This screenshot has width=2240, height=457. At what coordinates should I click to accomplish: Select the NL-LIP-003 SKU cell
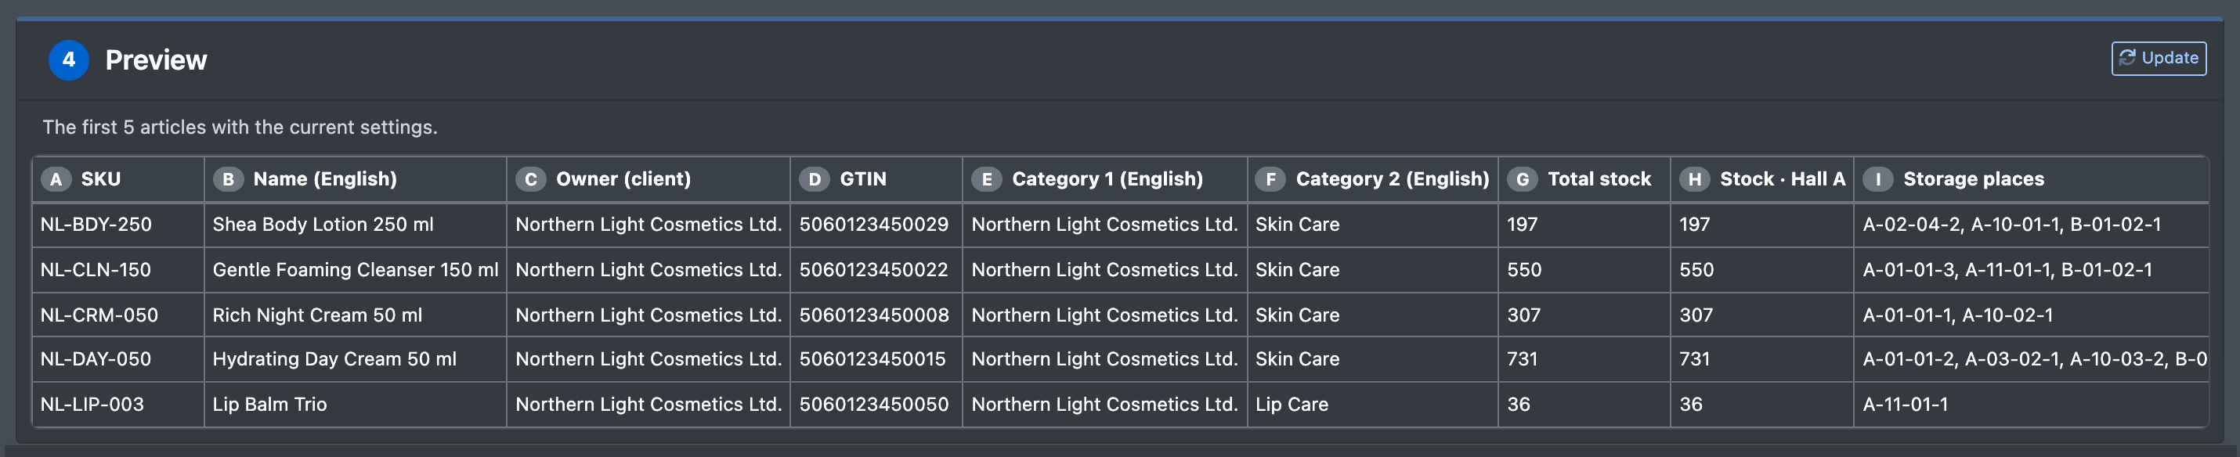(118, 404)
